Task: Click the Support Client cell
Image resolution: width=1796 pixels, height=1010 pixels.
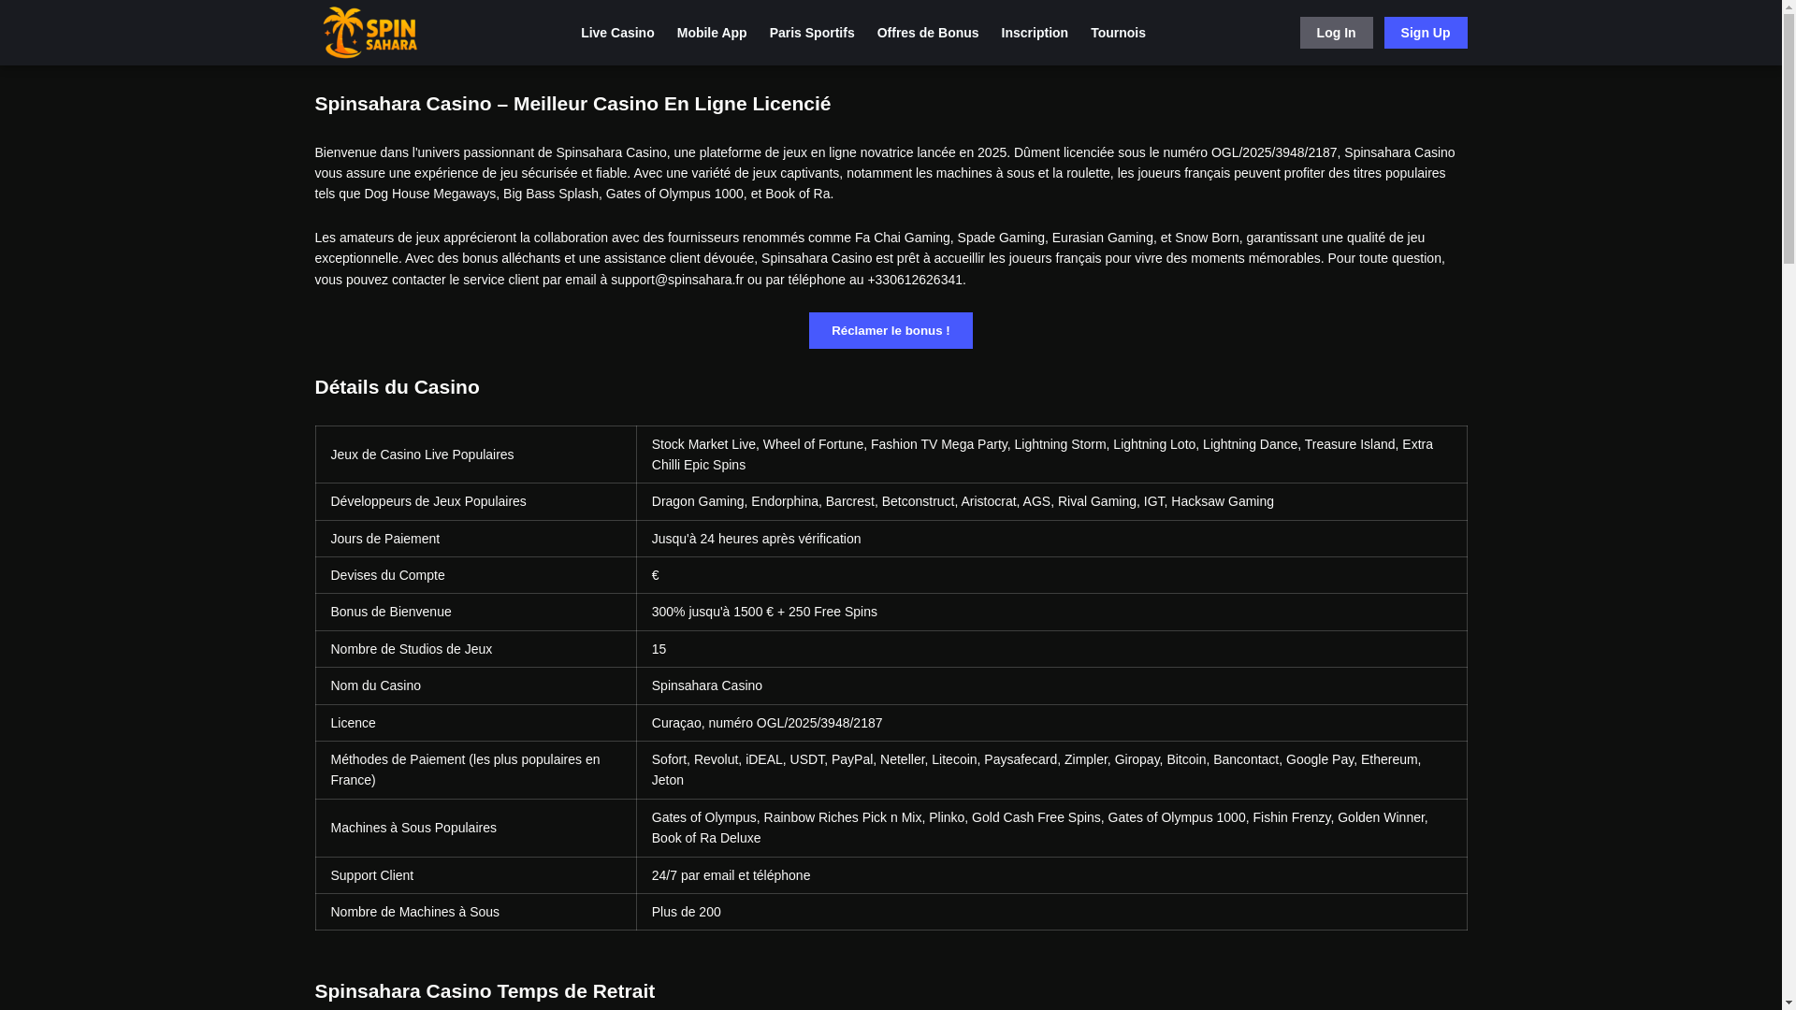Action: [x=476, y=875]
